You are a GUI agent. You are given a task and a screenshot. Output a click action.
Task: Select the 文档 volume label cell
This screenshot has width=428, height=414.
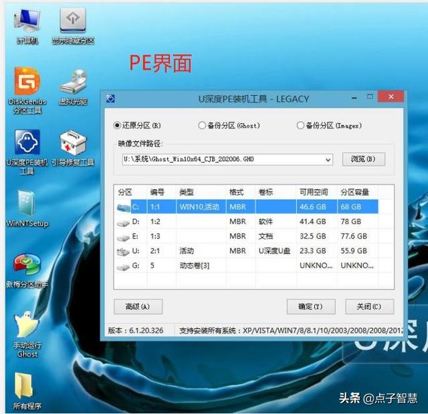tap(276, 236)
